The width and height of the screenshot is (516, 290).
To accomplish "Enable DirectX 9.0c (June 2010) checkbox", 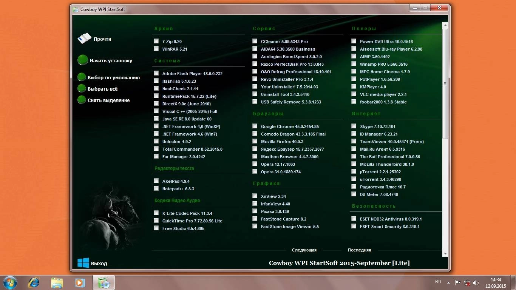I will pyautogui.click(x=156, y=103).
